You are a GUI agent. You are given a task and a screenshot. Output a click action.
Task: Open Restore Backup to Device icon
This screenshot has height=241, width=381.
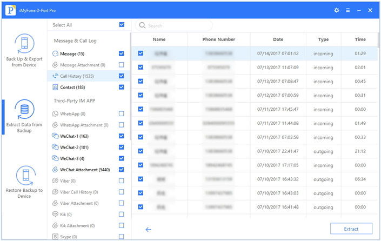[x=25, y=176]
